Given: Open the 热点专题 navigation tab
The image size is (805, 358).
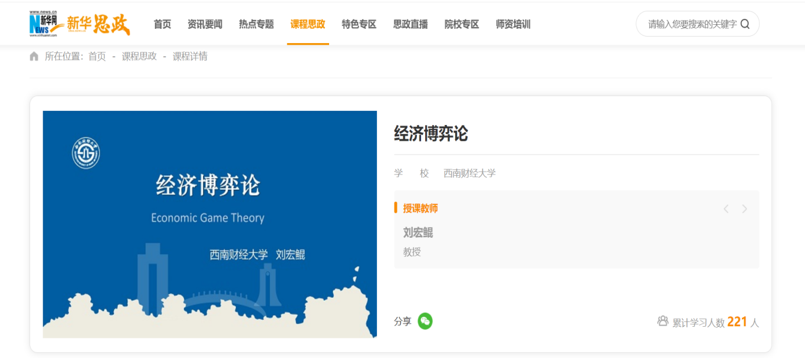Looking at the screenshot, I should [x=256, y=24].
